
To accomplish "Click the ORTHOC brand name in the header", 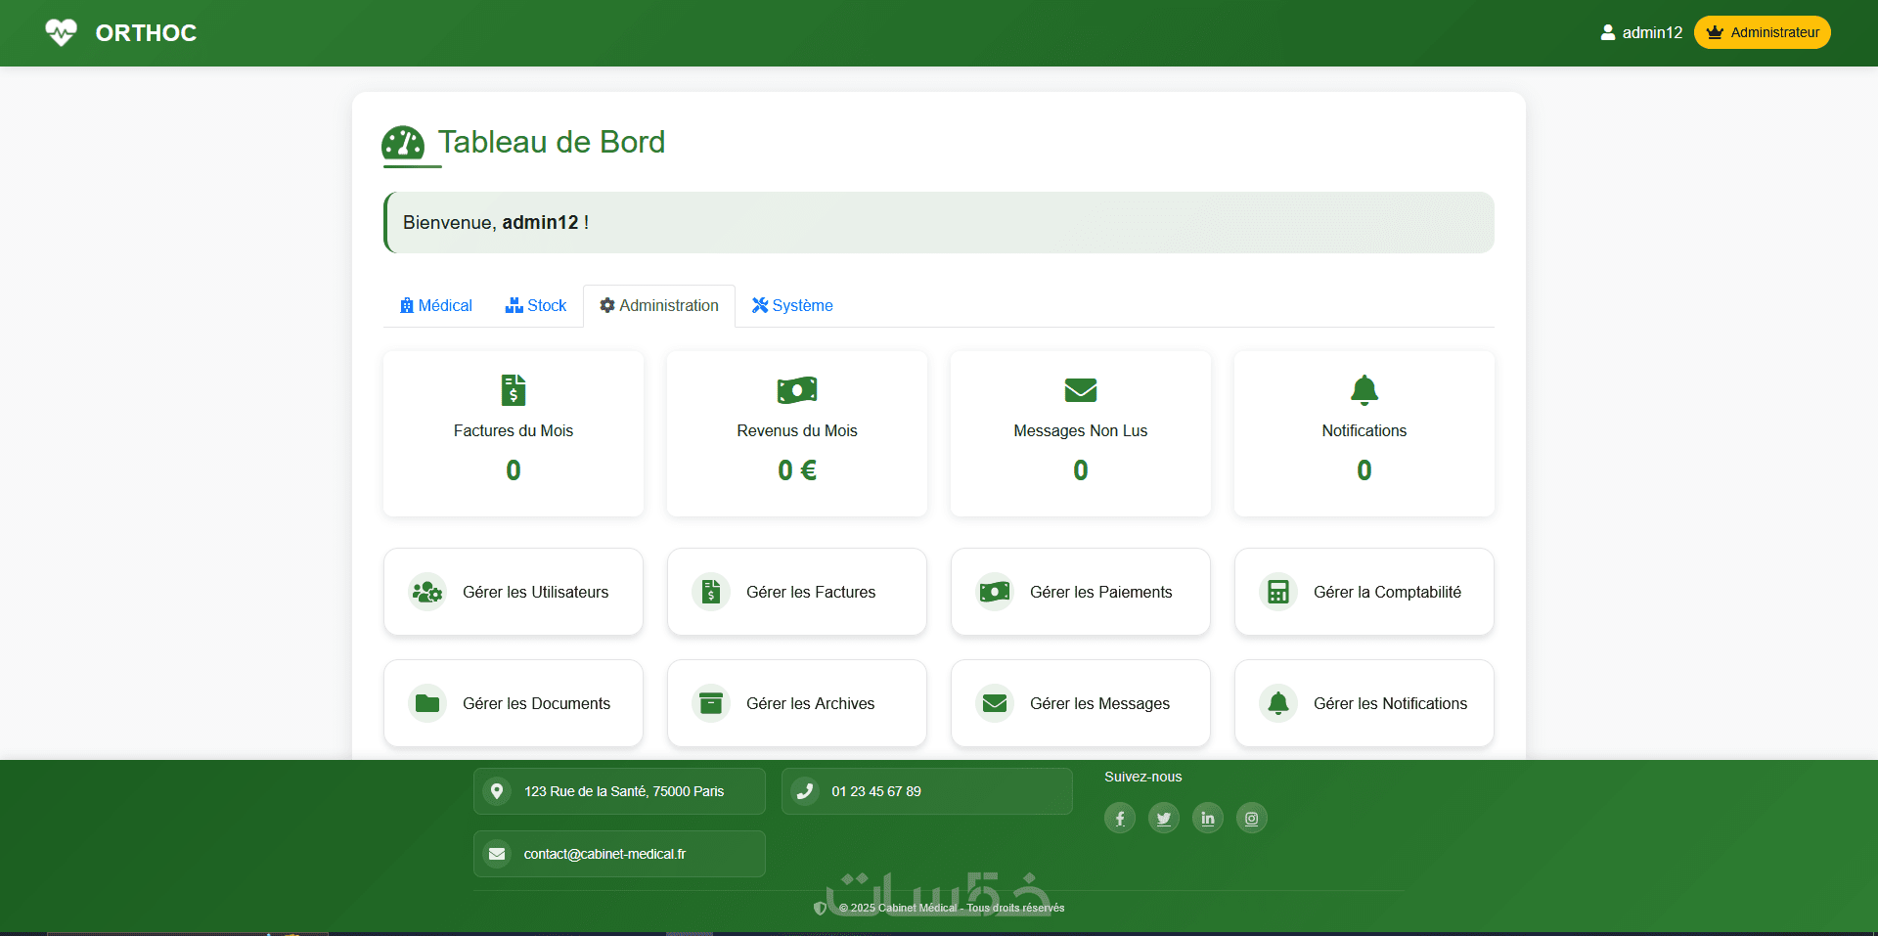I will [146, 33].
